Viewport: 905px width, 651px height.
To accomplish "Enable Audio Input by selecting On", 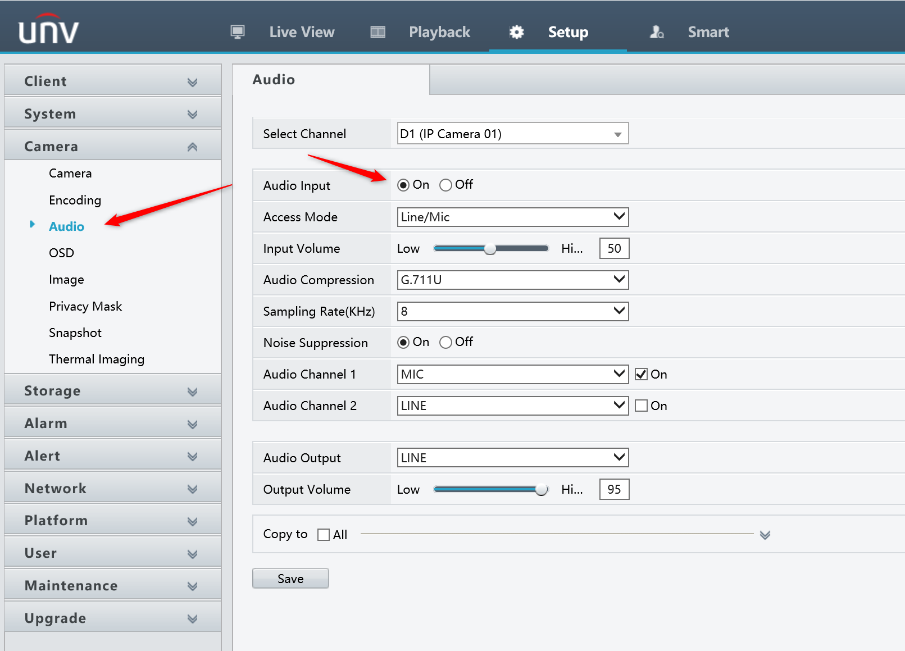I will pos(403,184).
